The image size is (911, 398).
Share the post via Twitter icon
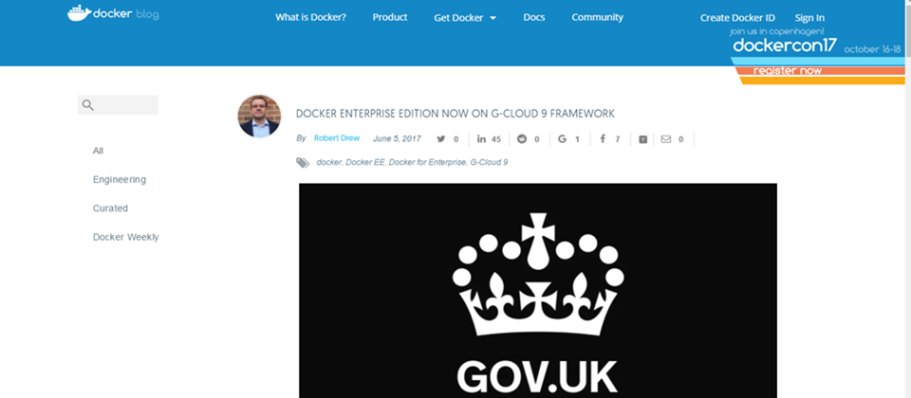[441, 139]
